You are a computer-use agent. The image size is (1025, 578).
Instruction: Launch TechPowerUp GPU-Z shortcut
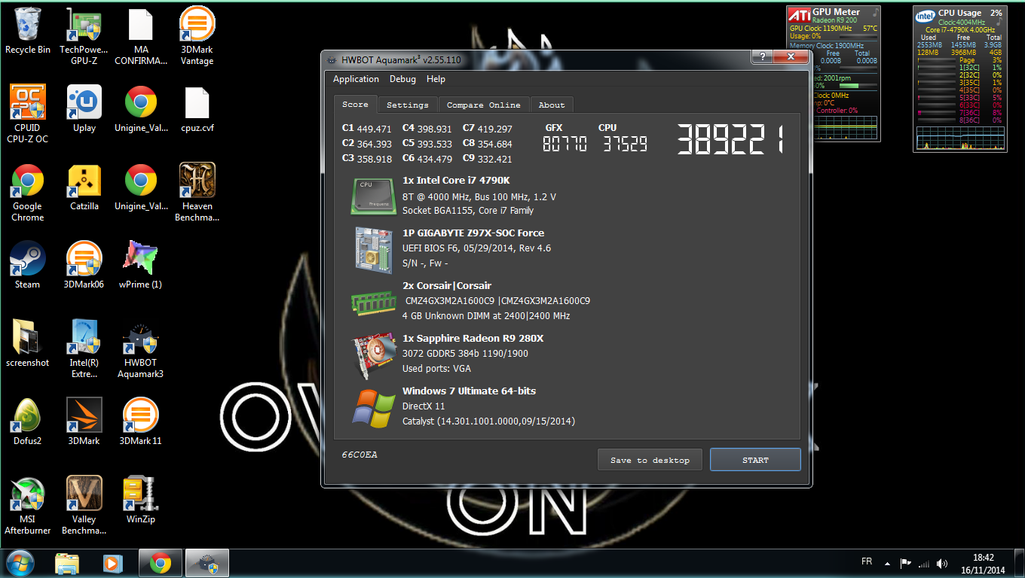(84, 36)
